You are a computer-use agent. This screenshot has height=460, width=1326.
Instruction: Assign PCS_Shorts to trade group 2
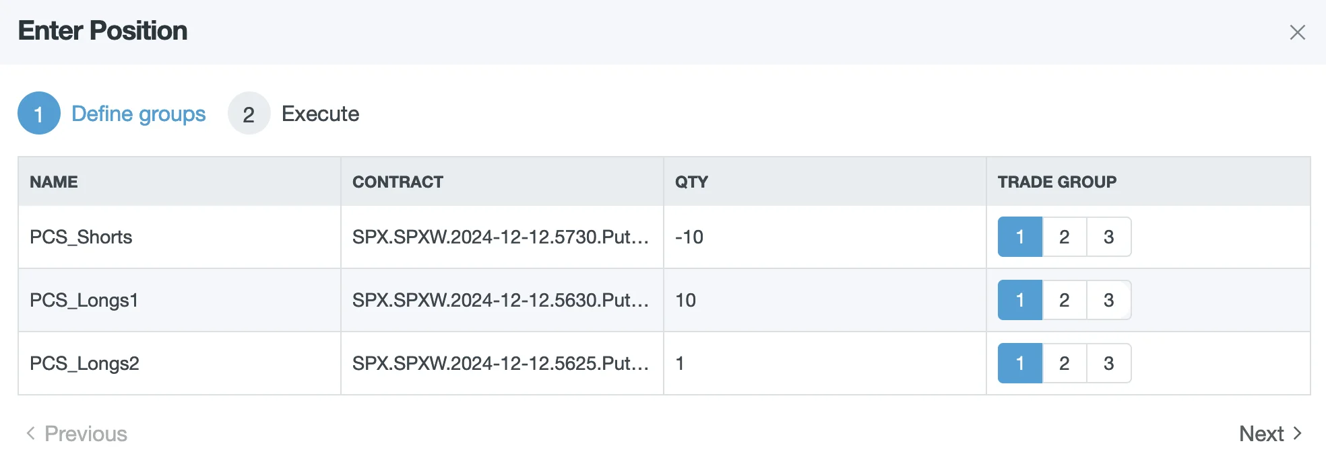[x=1064, y=237]
